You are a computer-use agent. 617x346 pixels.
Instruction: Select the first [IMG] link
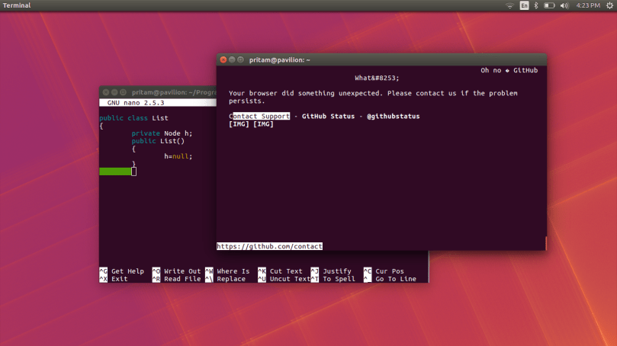tap(239, 124)
